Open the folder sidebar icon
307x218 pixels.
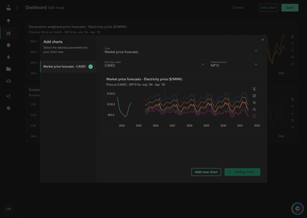(8, 69)
